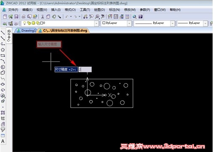This screenshot has width=213, height=152.
Task: Cut the selected objects
Action: 43,16
